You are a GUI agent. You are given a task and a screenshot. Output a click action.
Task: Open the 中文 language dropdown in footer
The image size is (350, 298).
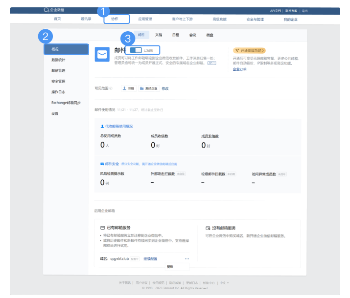coord(224,282)
